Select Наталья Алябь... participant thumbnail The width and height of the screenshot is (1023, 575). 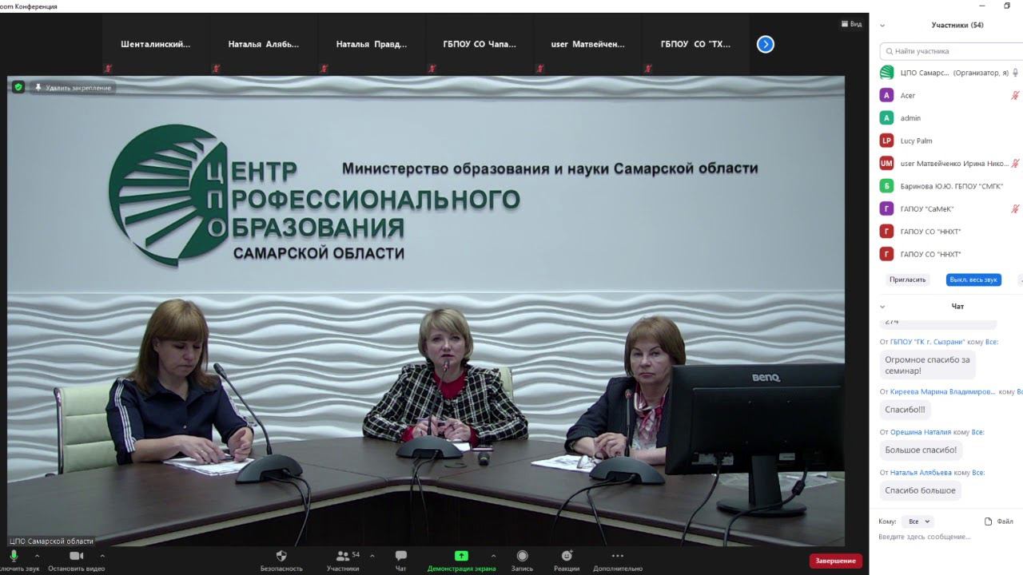pos(264,45)
